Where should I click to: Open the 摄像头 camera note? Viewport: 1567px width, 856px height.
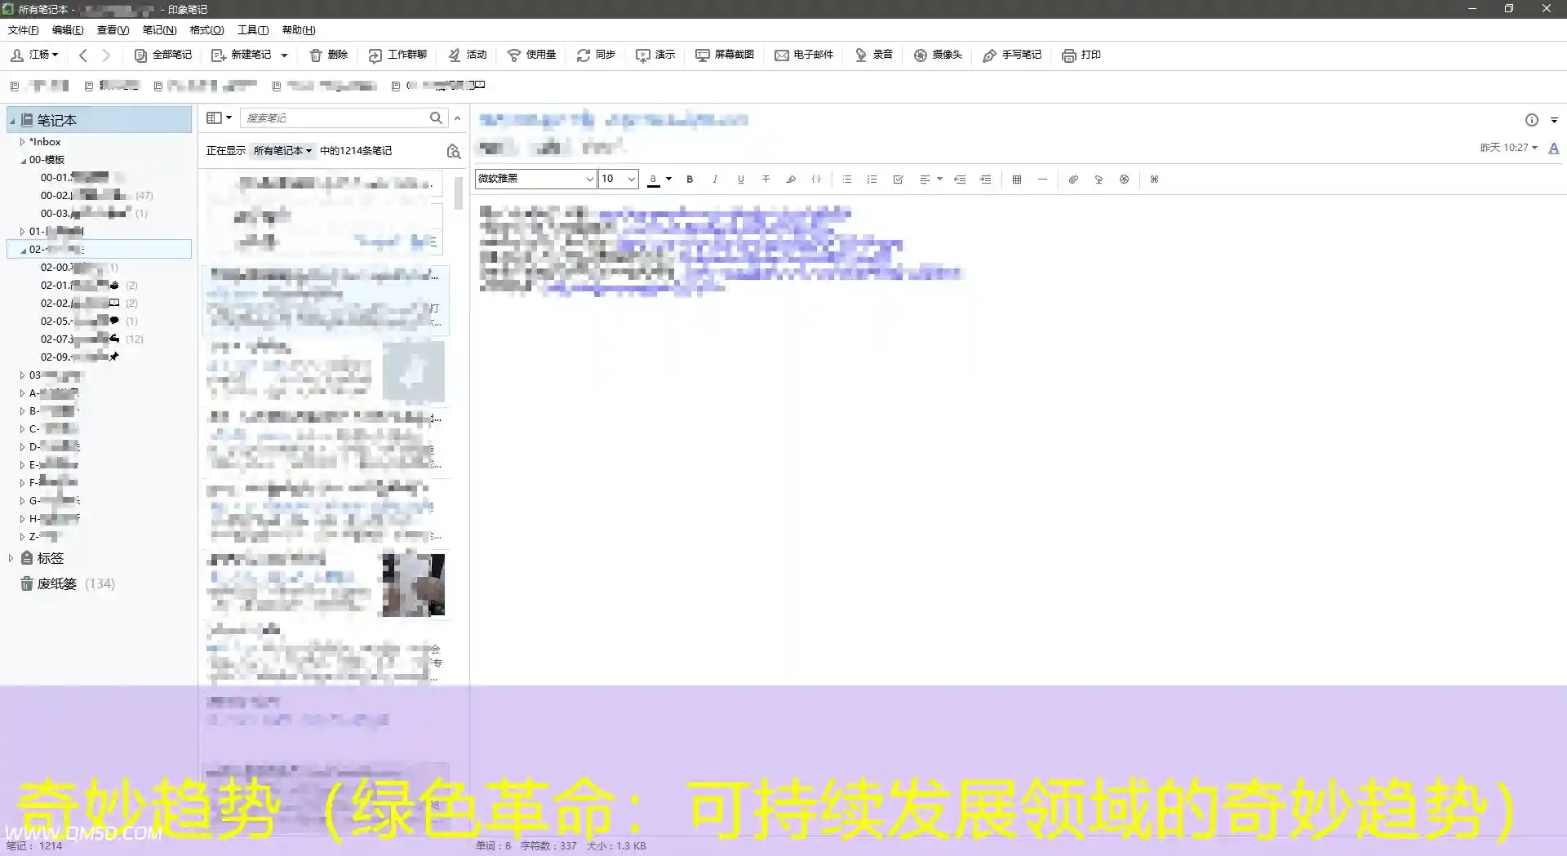coord(939,55)
